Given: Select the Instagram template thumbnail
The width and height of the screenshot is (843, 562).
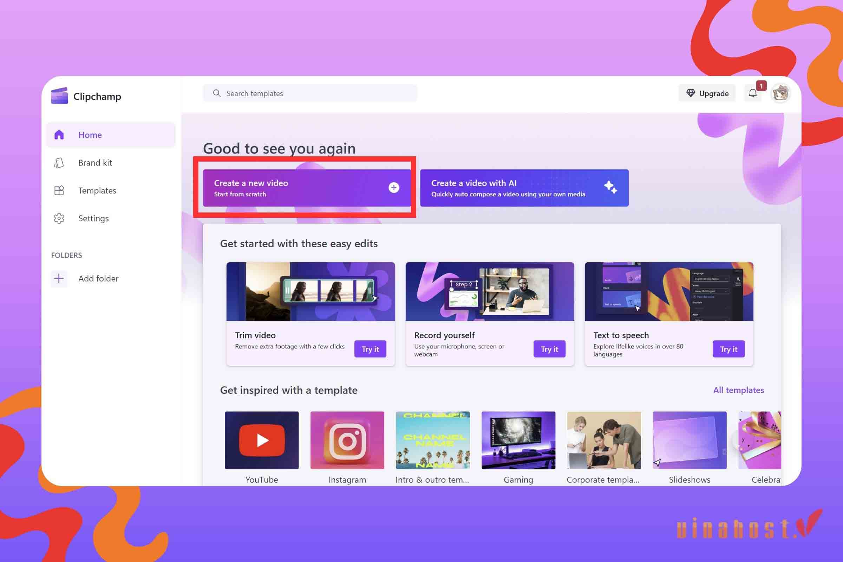Looking at the screenshot, I should (x=347, y=440).
